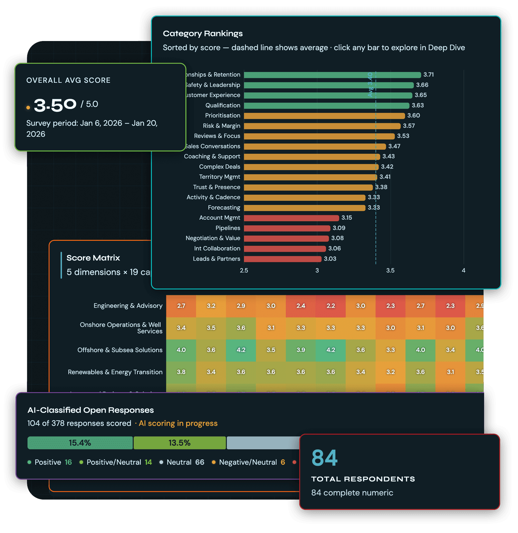Select the Renewables & Energy Transition label
518x533 pixels.
pos(115,372)
